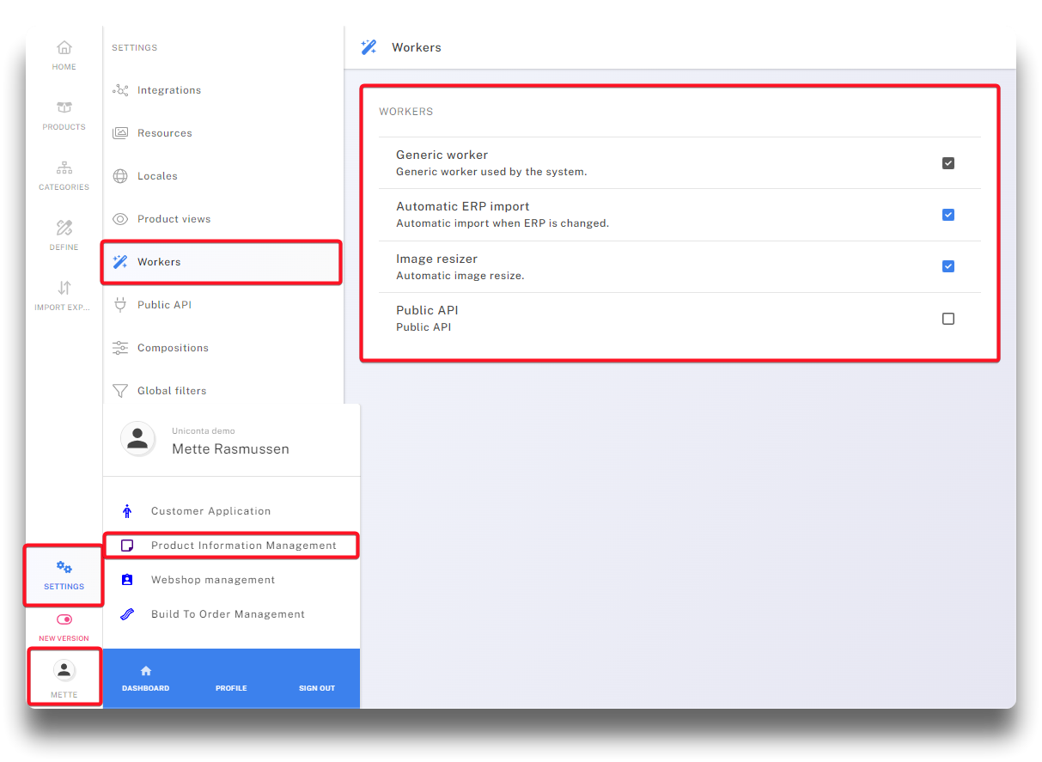The width and height of the screenshot is (1042, 762).
Task: Click the Profile button
Action: pos(231,688)
